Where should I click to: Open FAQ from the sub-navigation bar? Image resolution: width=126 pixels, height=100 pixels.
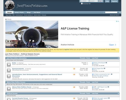(13, 15)
